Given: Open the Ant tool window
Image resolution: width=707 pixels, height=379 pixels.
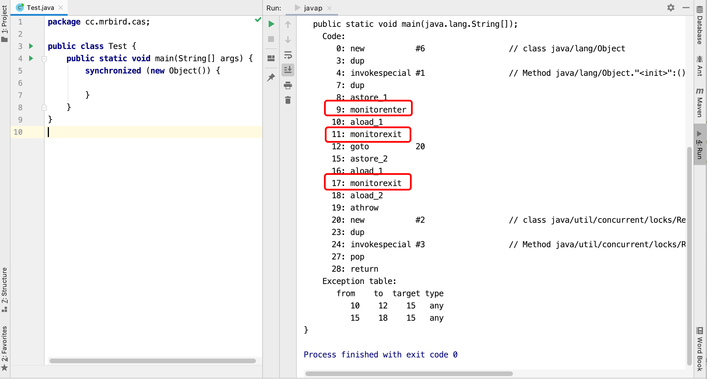Looking at the screenshot, I should [700, 66].
